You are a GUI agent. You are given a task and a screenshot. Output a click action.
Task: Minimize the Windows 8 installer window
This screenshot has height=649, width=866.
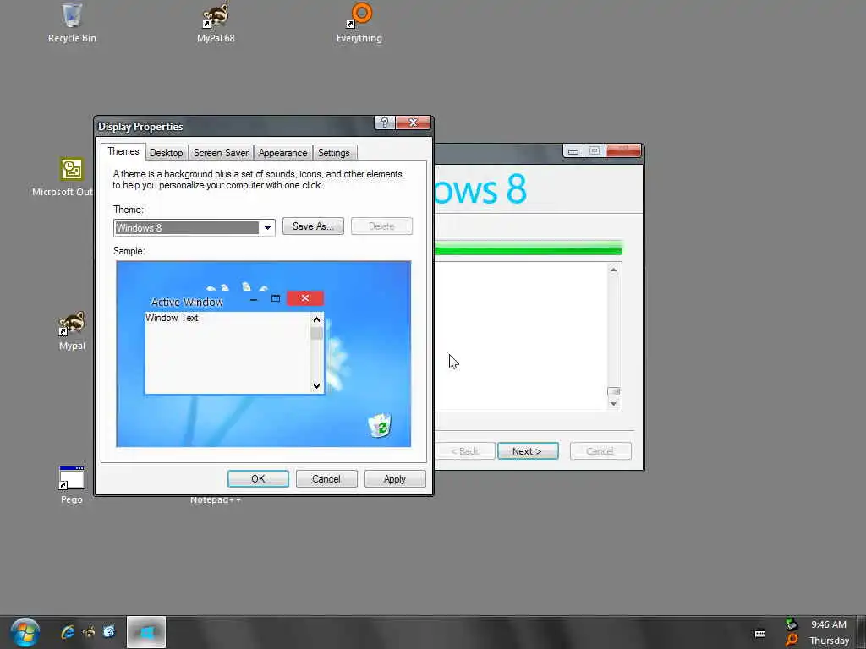573,150
